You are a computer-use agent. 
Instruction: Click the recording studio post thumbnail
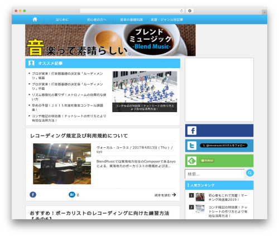pyautogui.click(x=62, y=164)
